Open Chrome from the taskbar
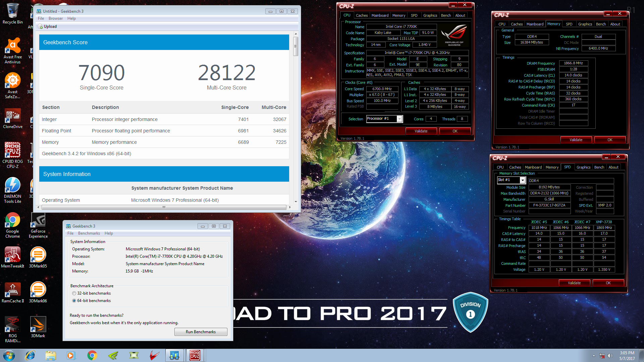644x362 pixels. (x=92, y=355)
